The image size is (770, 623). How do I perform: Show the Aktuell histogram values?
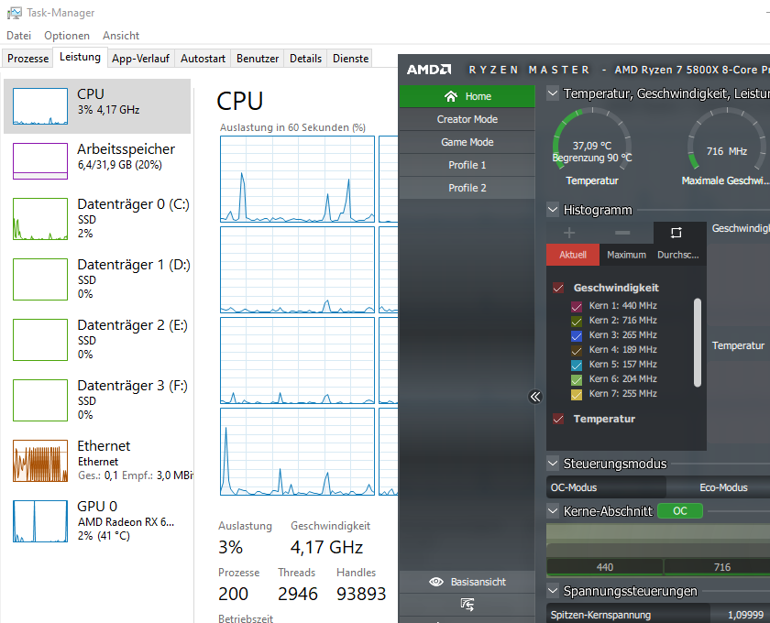573,255
